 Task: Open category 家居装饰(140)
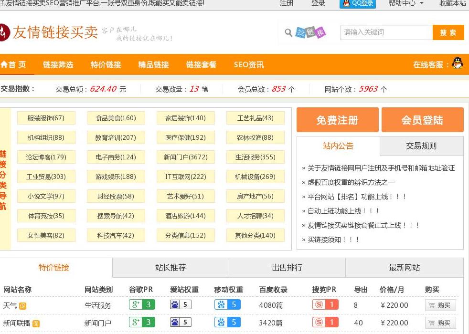click(185, 118)
